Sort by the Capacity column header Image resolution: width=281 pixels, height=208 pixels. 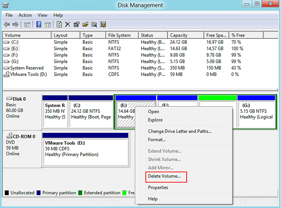[186, 35]
